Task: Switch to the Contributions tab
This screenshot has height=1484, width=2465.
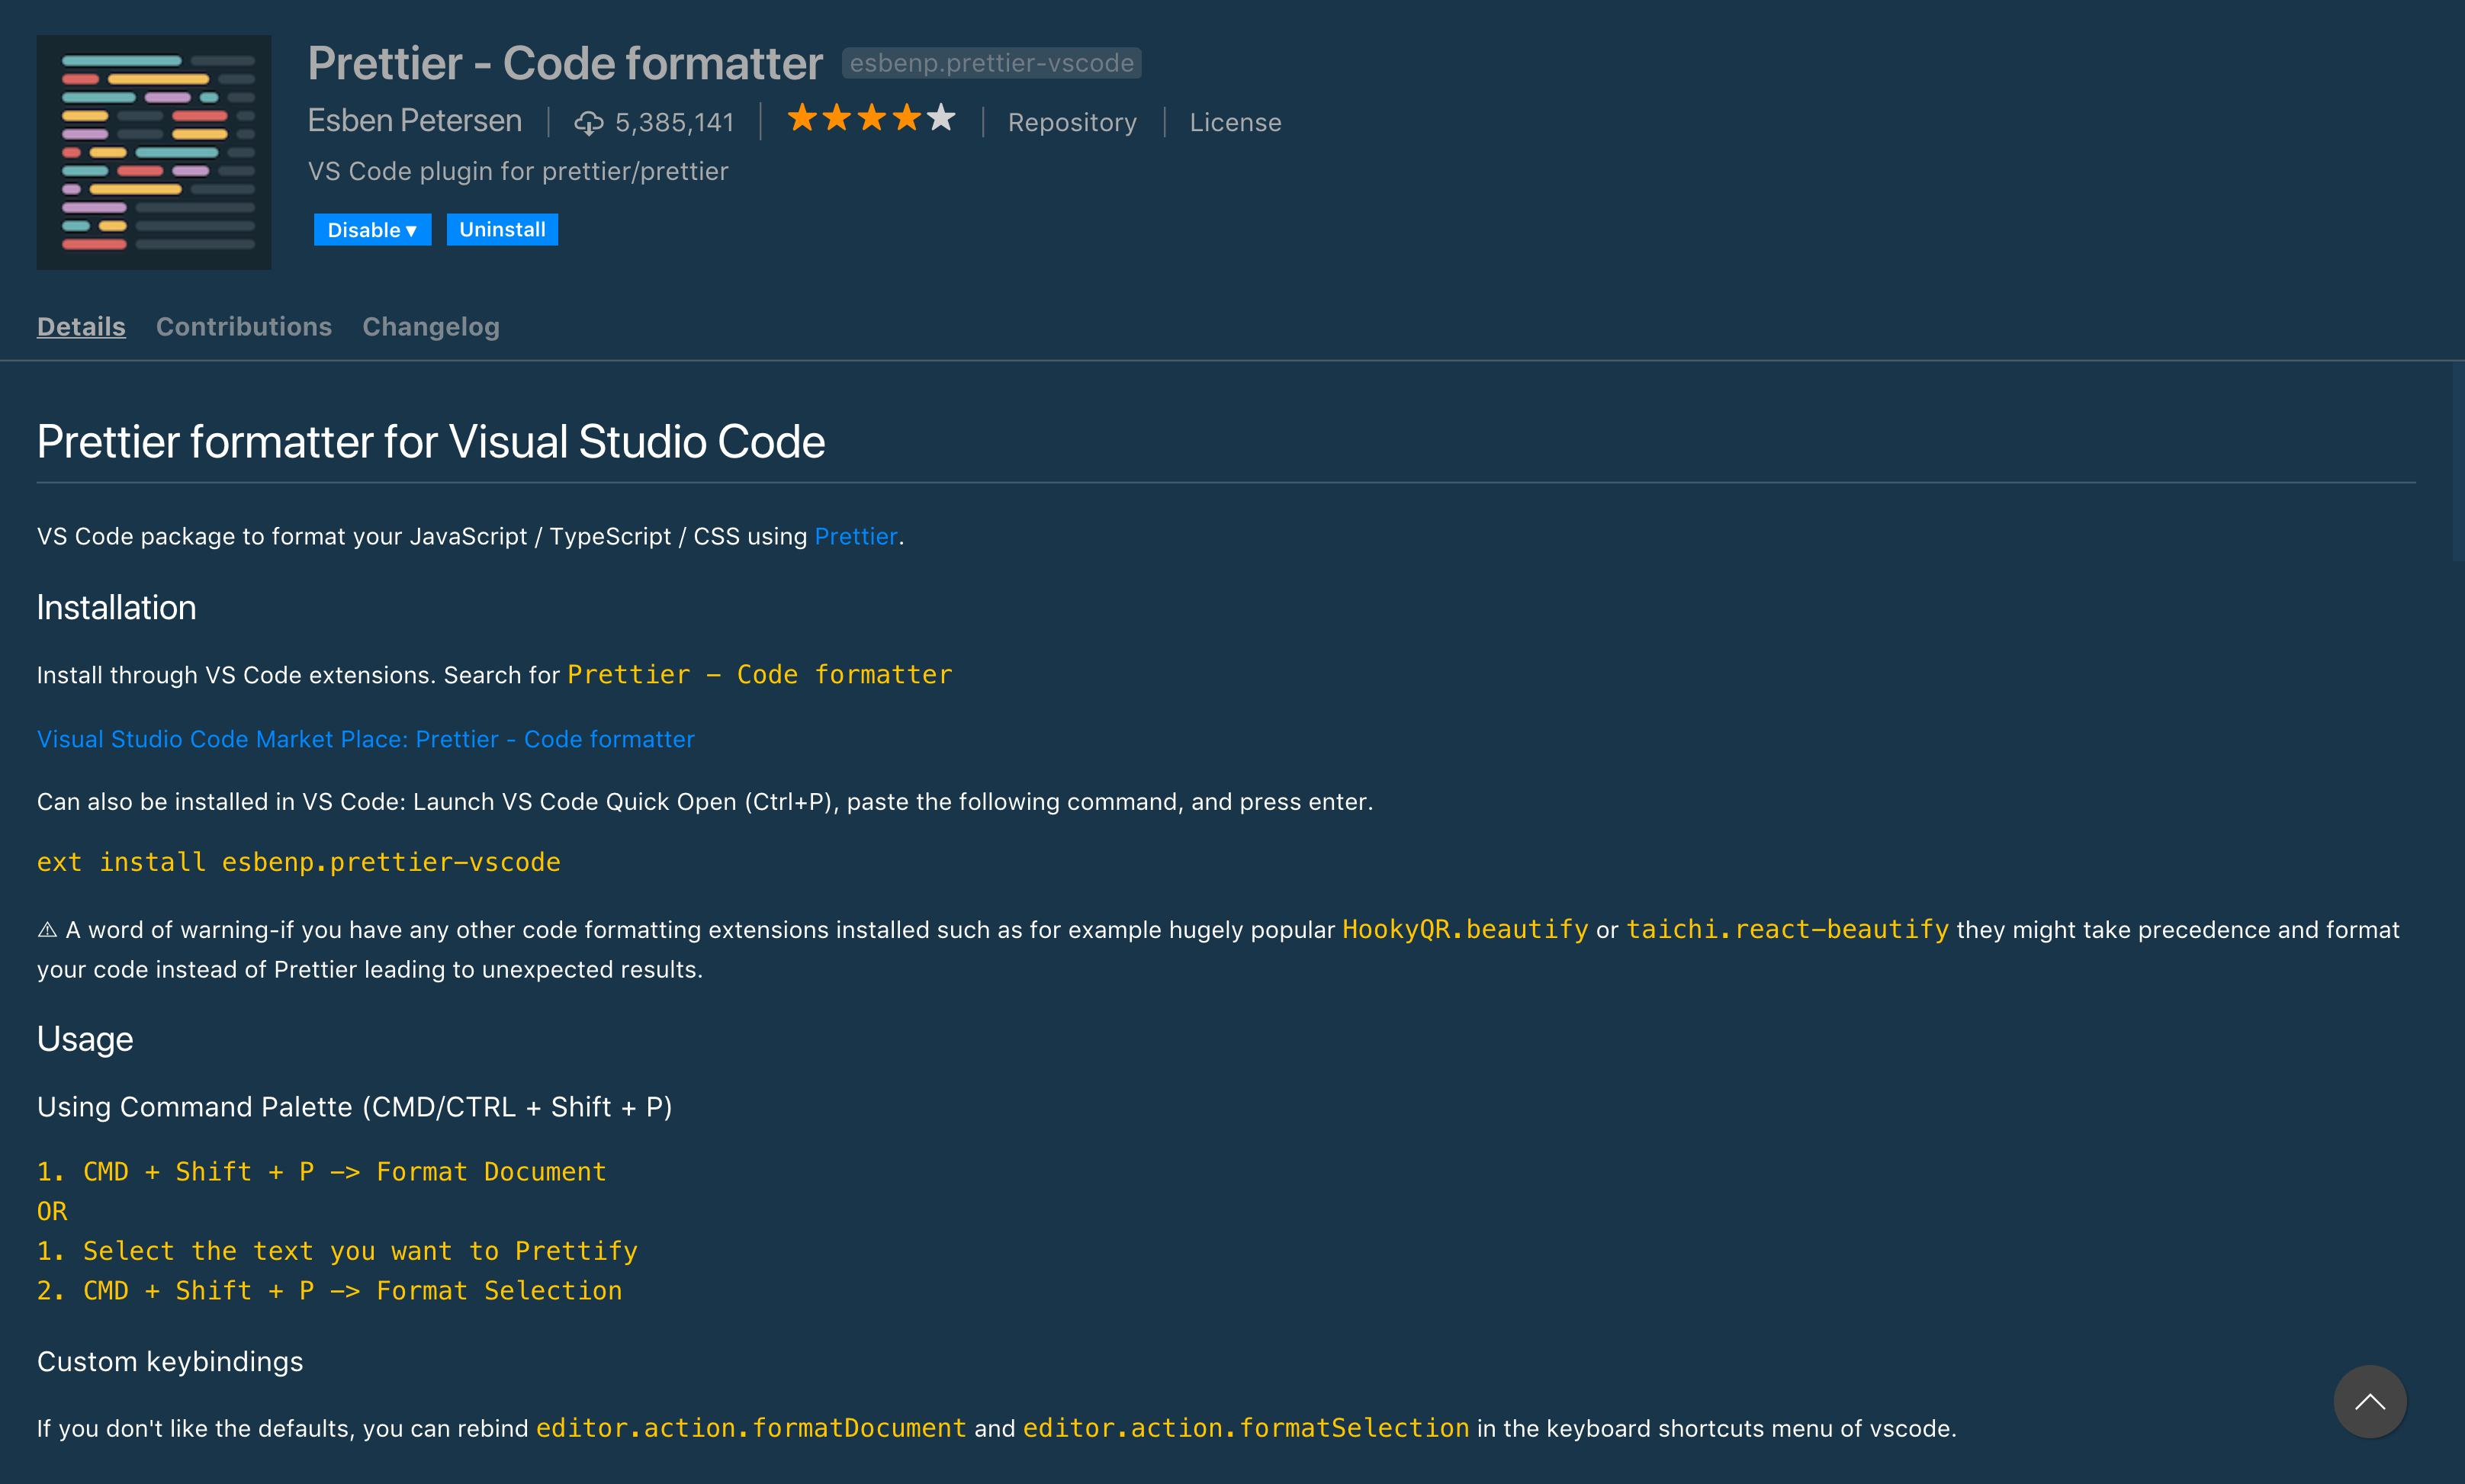Action: coord(244,327)
